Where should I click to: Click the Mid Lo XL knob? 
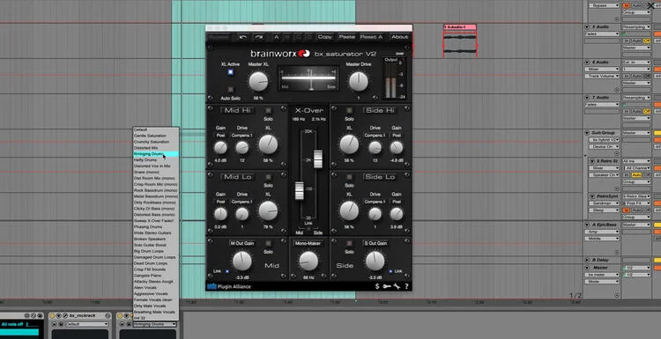pos(268,211)
